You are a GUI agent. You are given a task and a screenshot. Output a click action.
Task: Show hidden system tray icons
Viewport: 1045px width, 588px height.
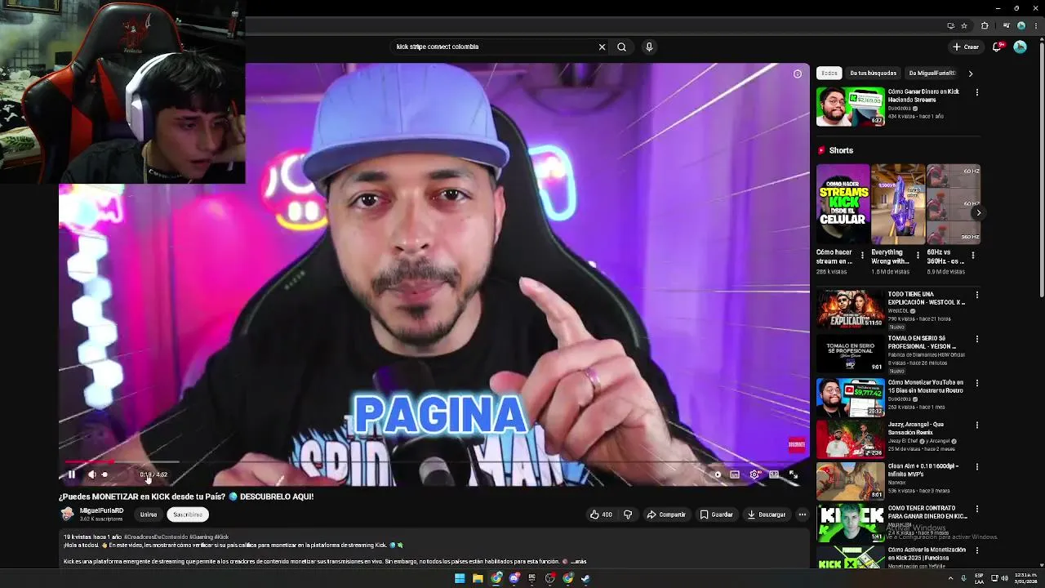[x=950, y=578]
